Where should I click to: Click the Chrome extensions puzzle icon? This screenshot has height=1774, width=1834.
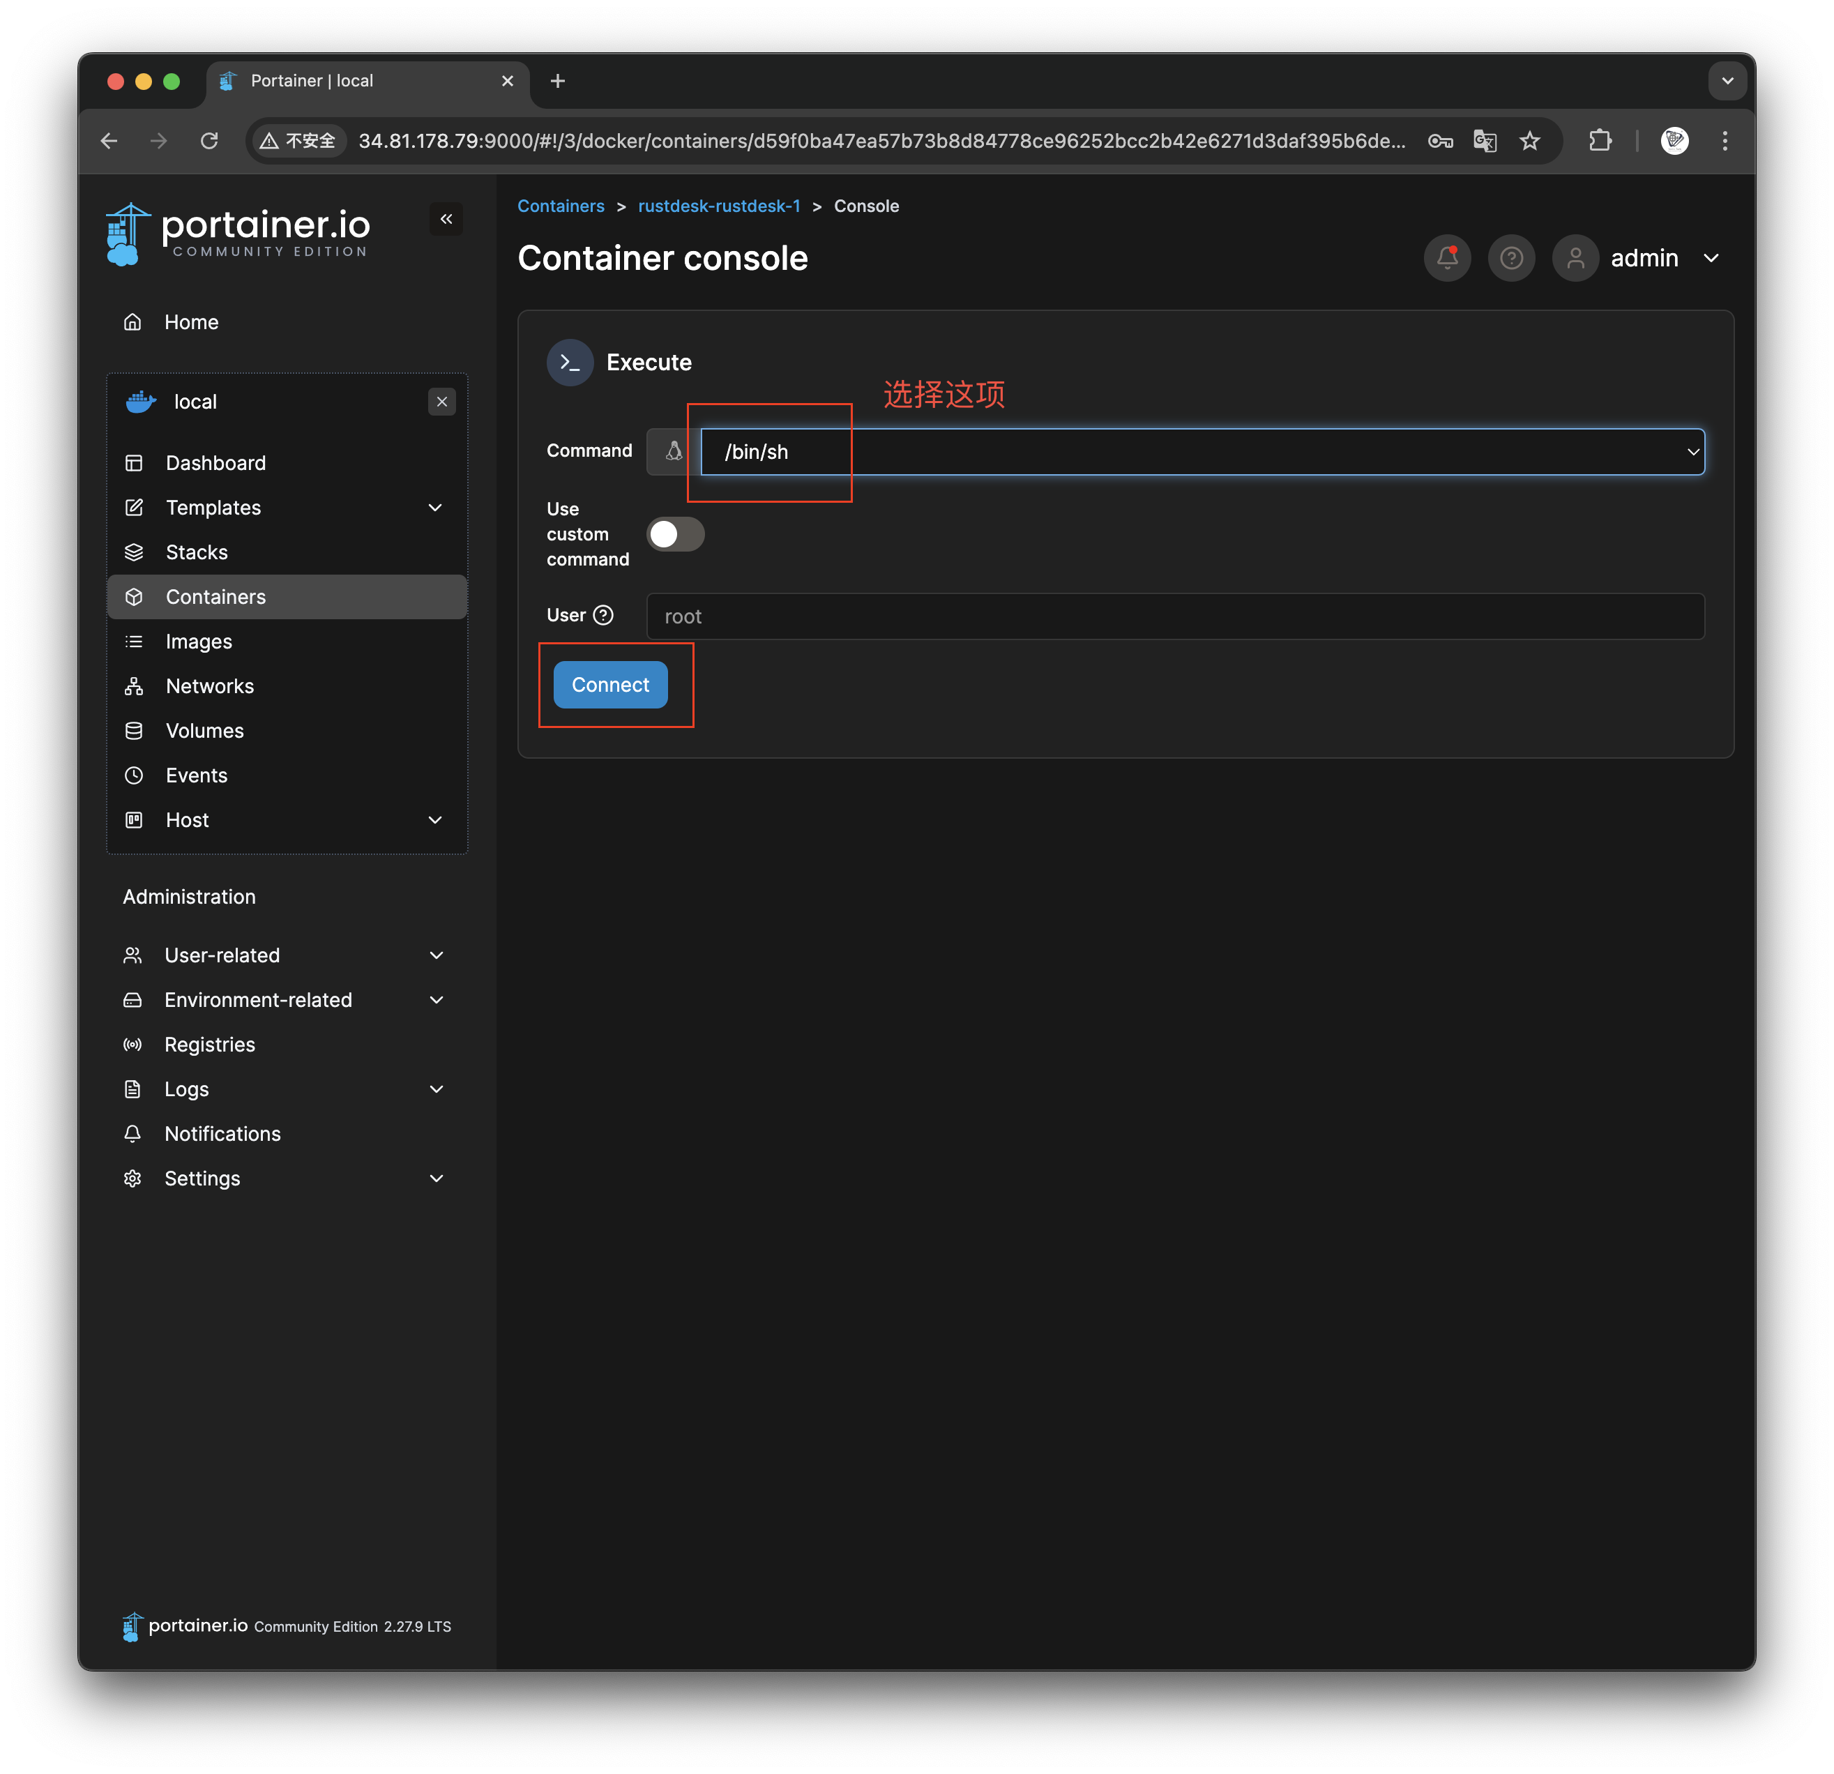1600,140
